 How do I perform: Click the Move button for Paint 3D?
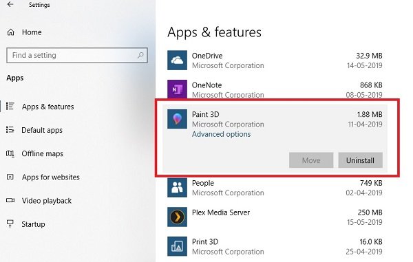click(311, 160)
